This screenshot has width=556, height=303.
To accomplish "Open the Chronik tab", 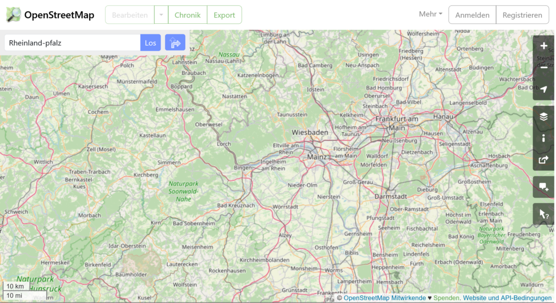I will [187, 15].
